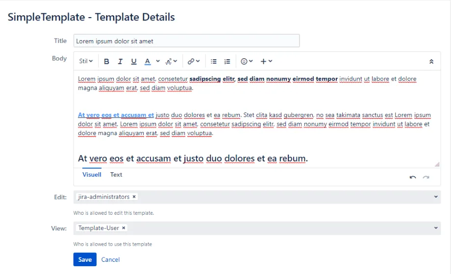Switch to the Text editor tab
The height and width of the screenshot is (274, 451).
pyautogui.click(x=116, y=175)
